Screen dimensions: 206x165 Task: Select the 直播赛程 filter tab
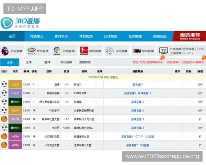[85, 62]
